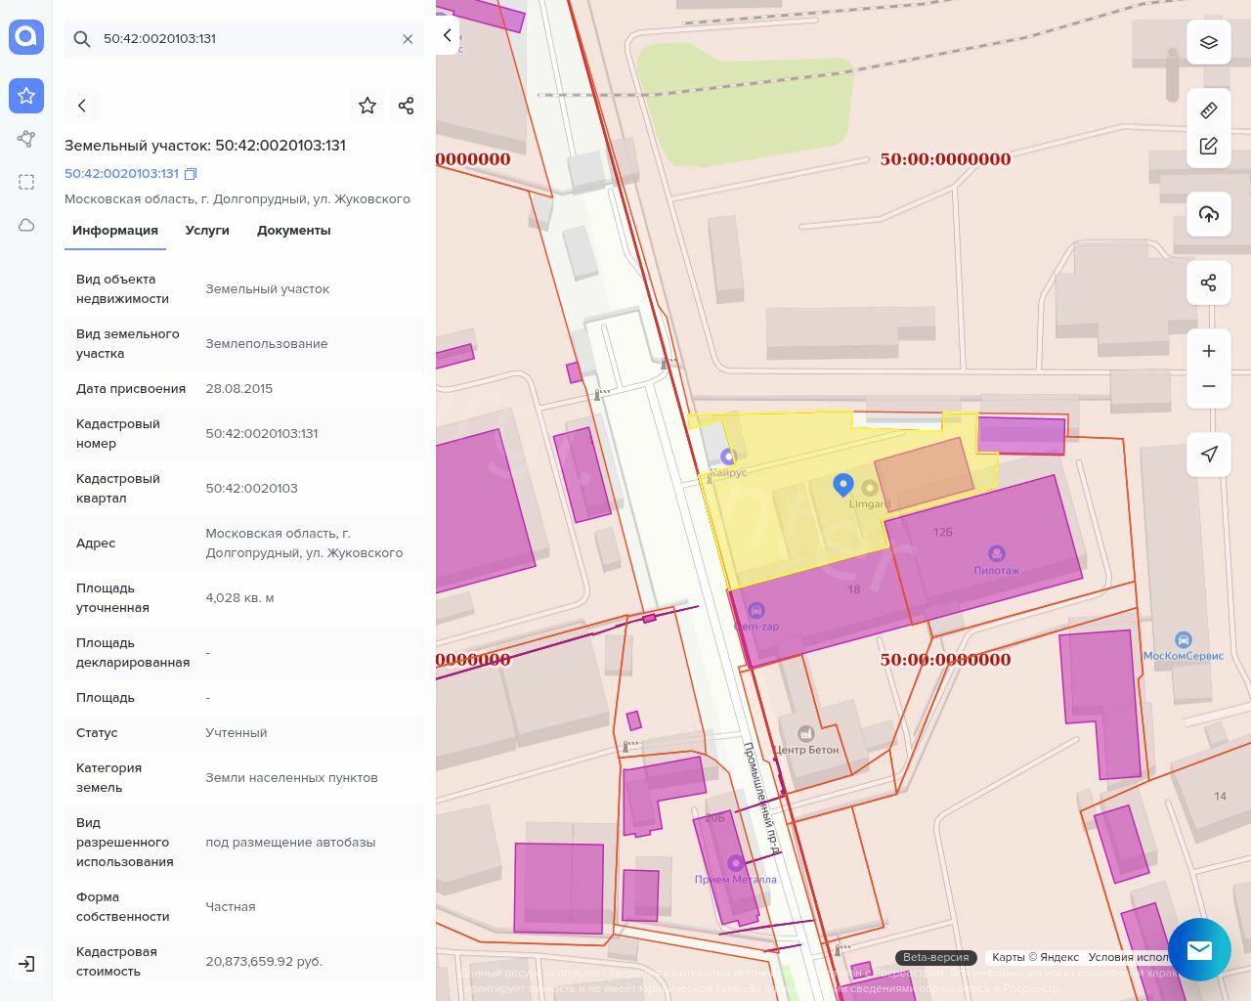Click the cloud upload button on map

(x=1209, y=214)
